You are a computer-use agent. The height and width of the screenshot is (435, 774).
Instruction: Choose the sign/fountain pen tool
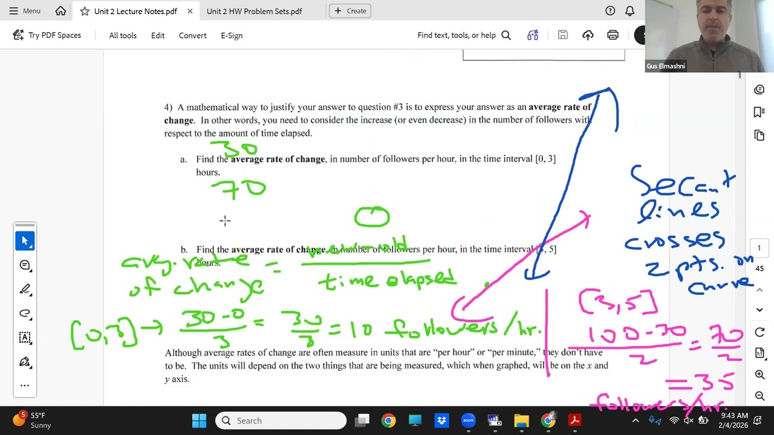click(25, 362)
